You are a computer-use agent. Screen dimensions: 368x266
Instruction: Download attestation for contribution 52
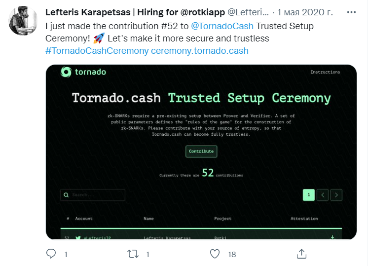click(332, 237)
